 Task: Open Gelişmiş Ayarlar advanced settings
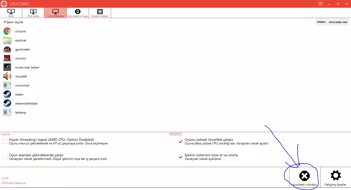pos(336,177)
